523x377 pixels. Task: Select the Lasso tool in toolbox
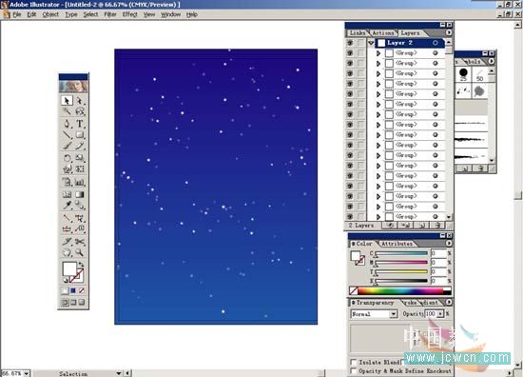pos(80,111)
